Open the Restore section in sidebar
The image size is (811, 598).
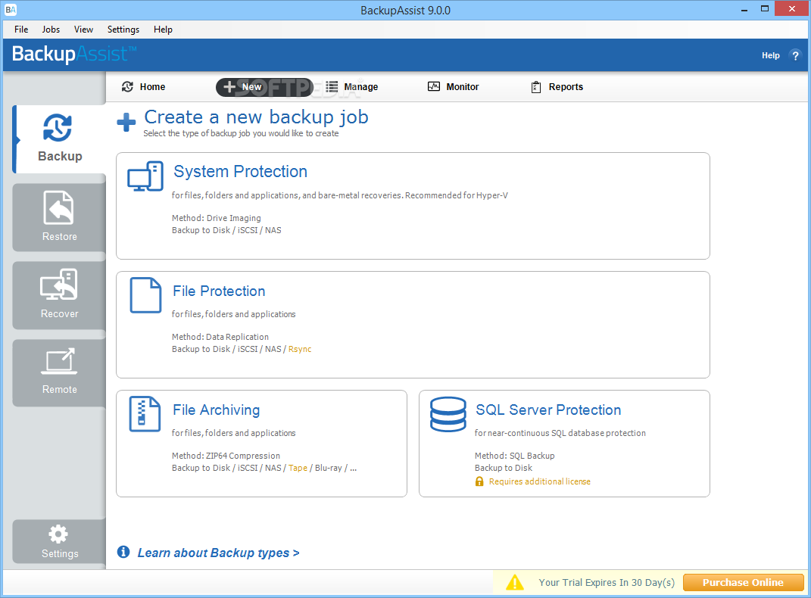pyautogui.click(x=60, y=217)
